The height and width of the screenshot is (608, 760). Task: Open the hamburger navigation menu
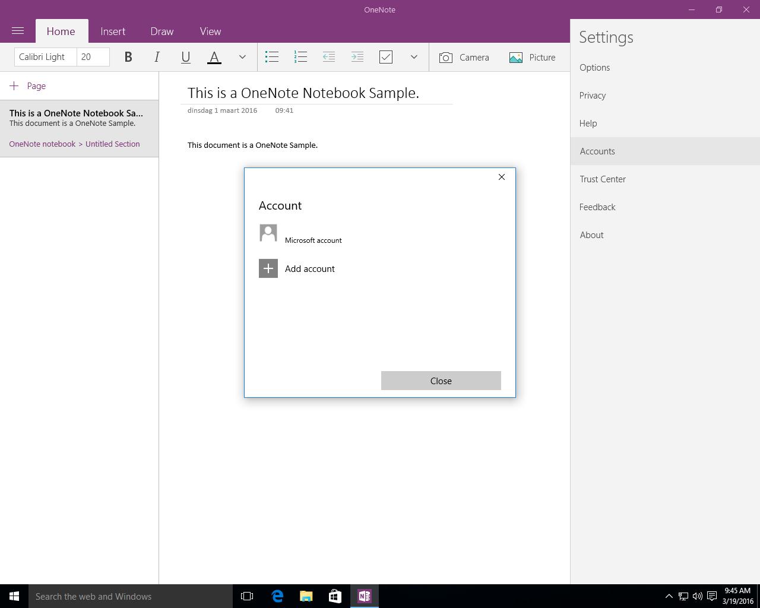[18, 31]
